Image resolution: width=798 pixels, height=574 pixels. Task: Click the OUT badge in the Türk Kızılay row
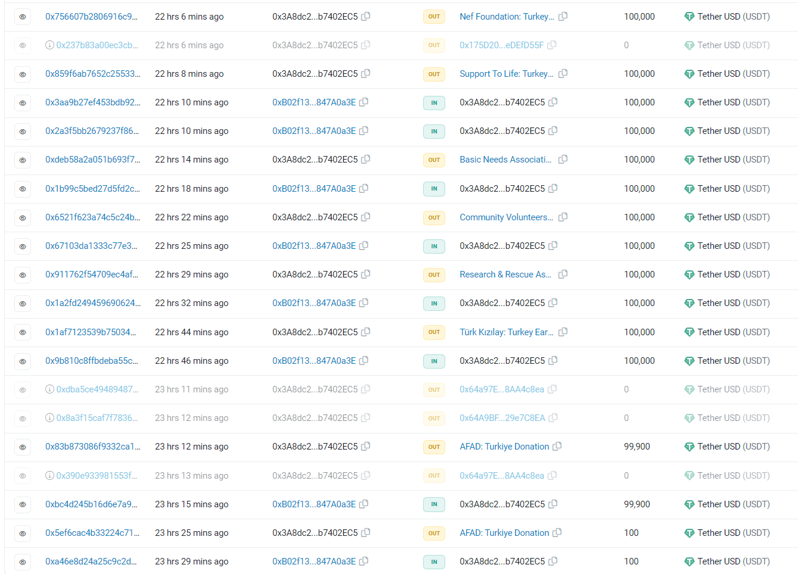tap(434, 332)
